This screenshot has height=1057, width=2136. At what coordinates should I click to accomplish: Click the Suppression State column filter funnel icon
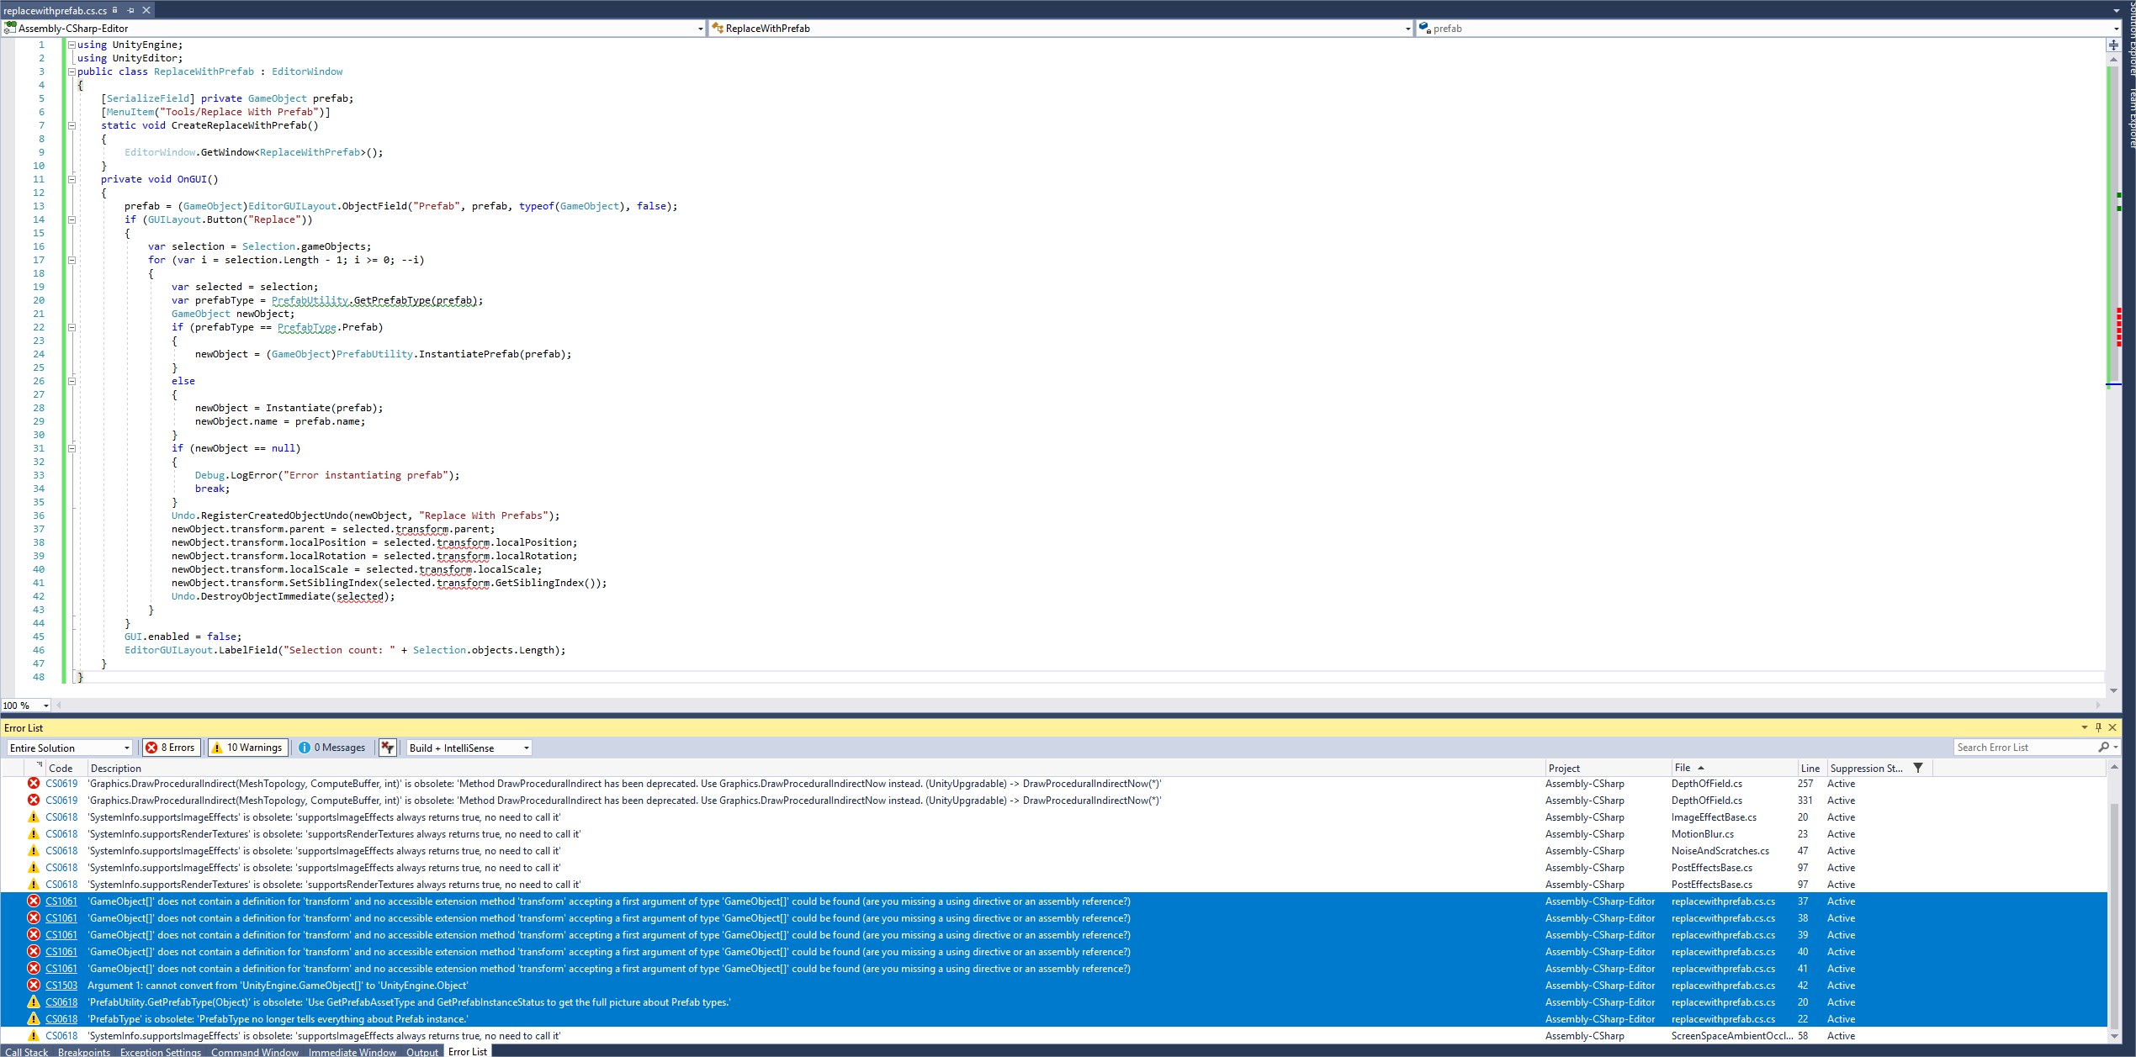pyautogui.click(x=1918, y=768)
